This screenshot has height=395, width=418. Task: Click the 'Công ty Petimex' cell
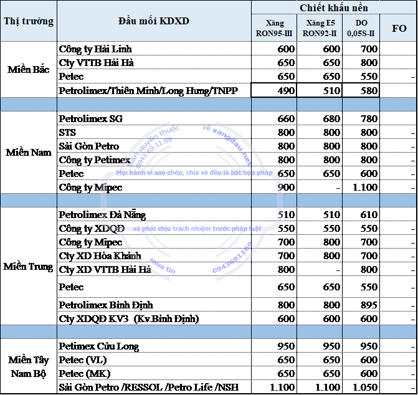tap(154, 159)
